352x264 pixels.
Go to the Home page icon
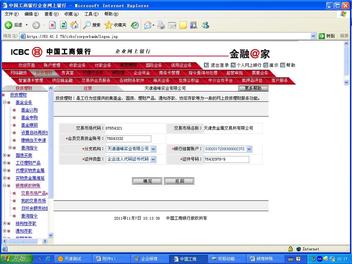pos(74,25)
